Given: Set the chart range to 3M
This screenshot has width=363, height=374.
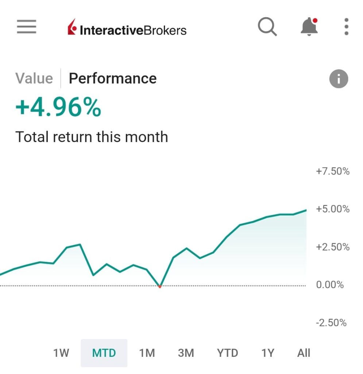Looking at the screenshot, I should (186, 353).
